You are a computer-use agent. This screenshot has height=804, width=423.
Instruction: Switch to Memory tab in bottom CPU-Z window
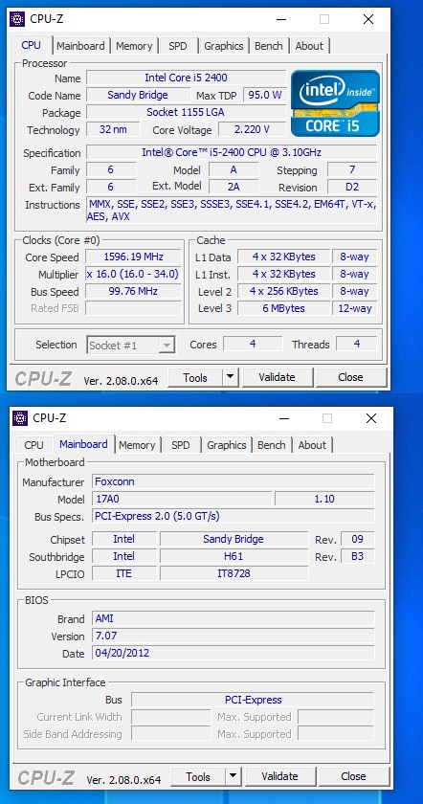[137, 445]
